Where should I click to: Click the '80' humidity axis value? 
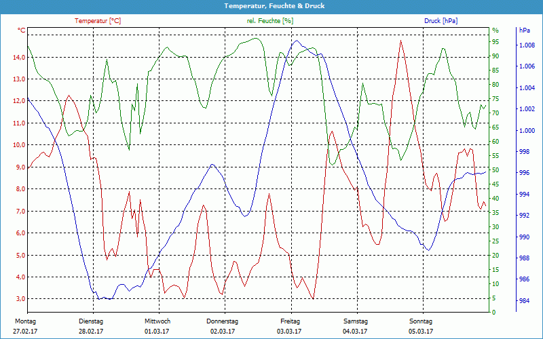495,84
